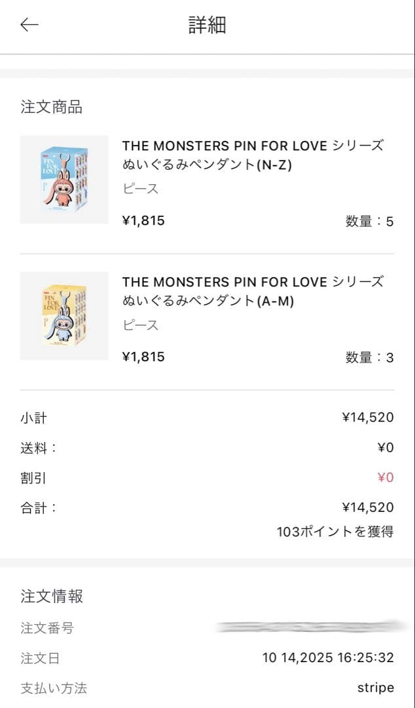Click the order date 10 14,2025 16:25:32
Image resolution: width=415 pixels, height=708 pixels.
pos(328,658)
